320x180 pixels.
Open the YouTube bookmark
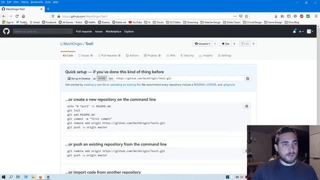pyautogui.click(x=135, y=22)
